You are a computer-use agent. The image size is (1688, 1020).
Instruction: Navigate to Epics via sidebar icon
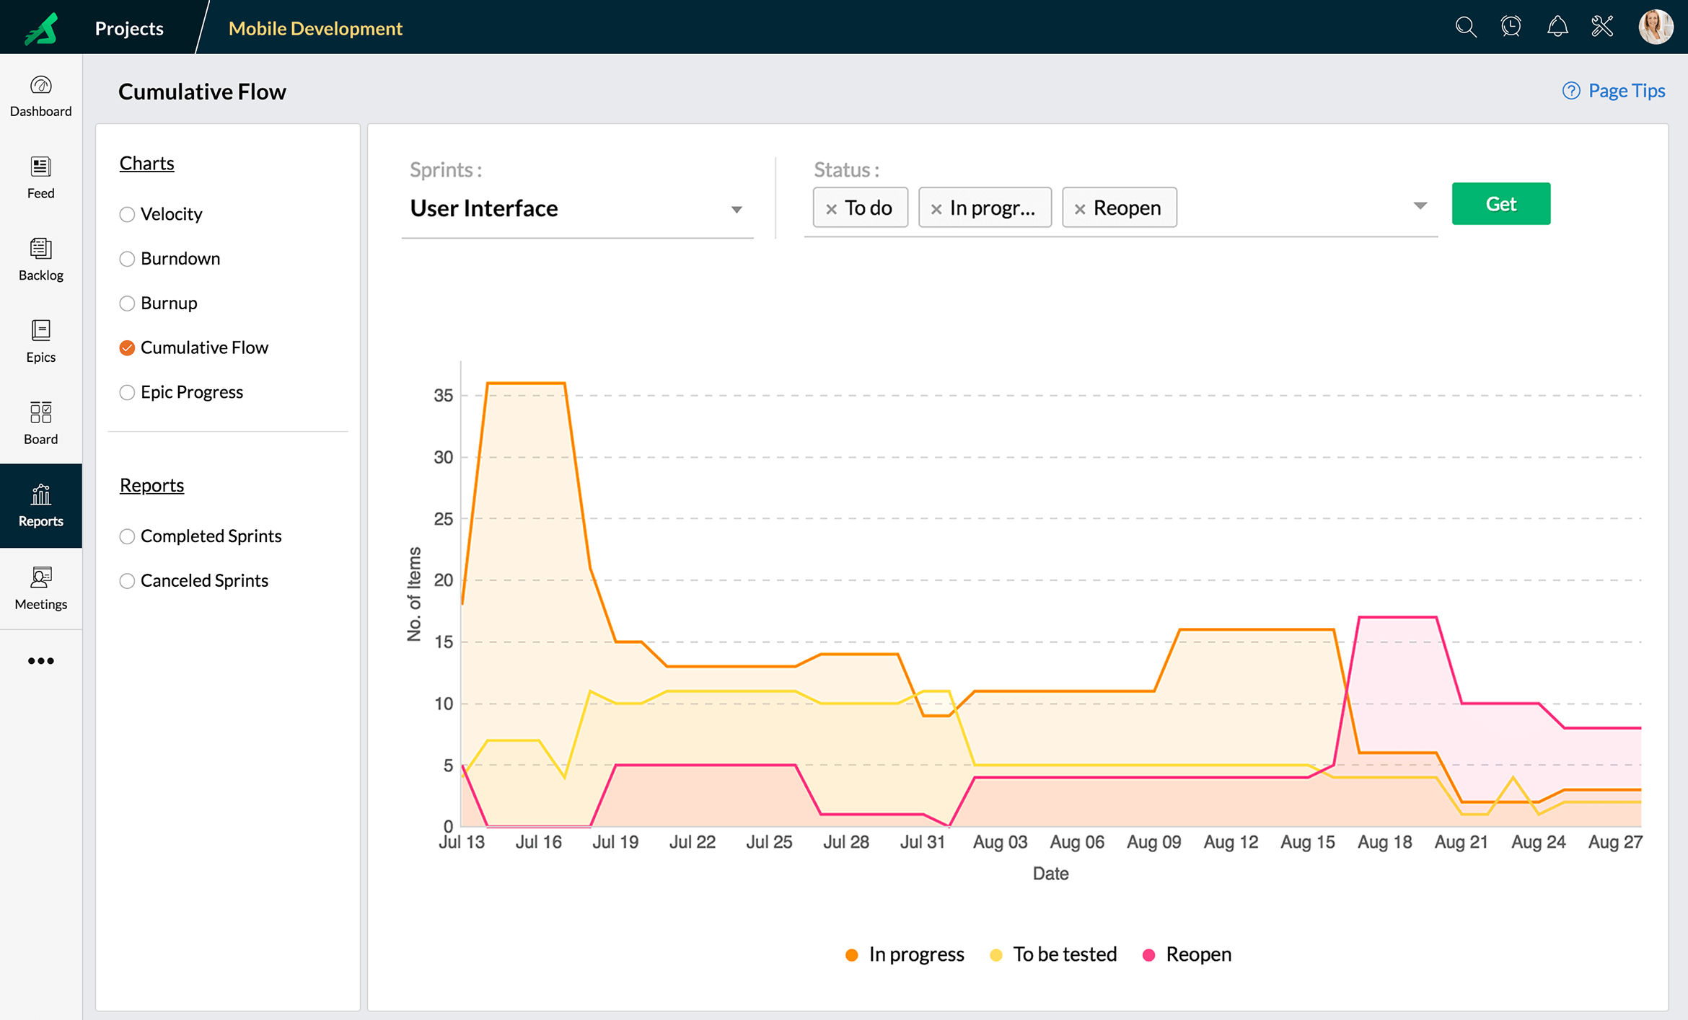click(40, 340)
